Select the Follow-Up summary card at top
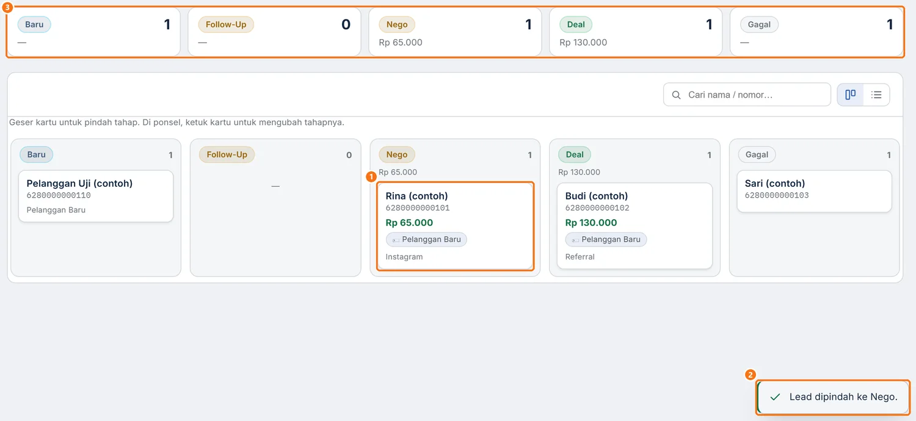The height and width of the screenshot is (421, 916). coord(274,32)
